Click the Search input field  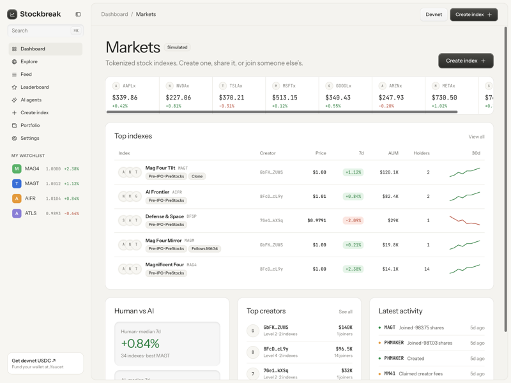[45, 31]
